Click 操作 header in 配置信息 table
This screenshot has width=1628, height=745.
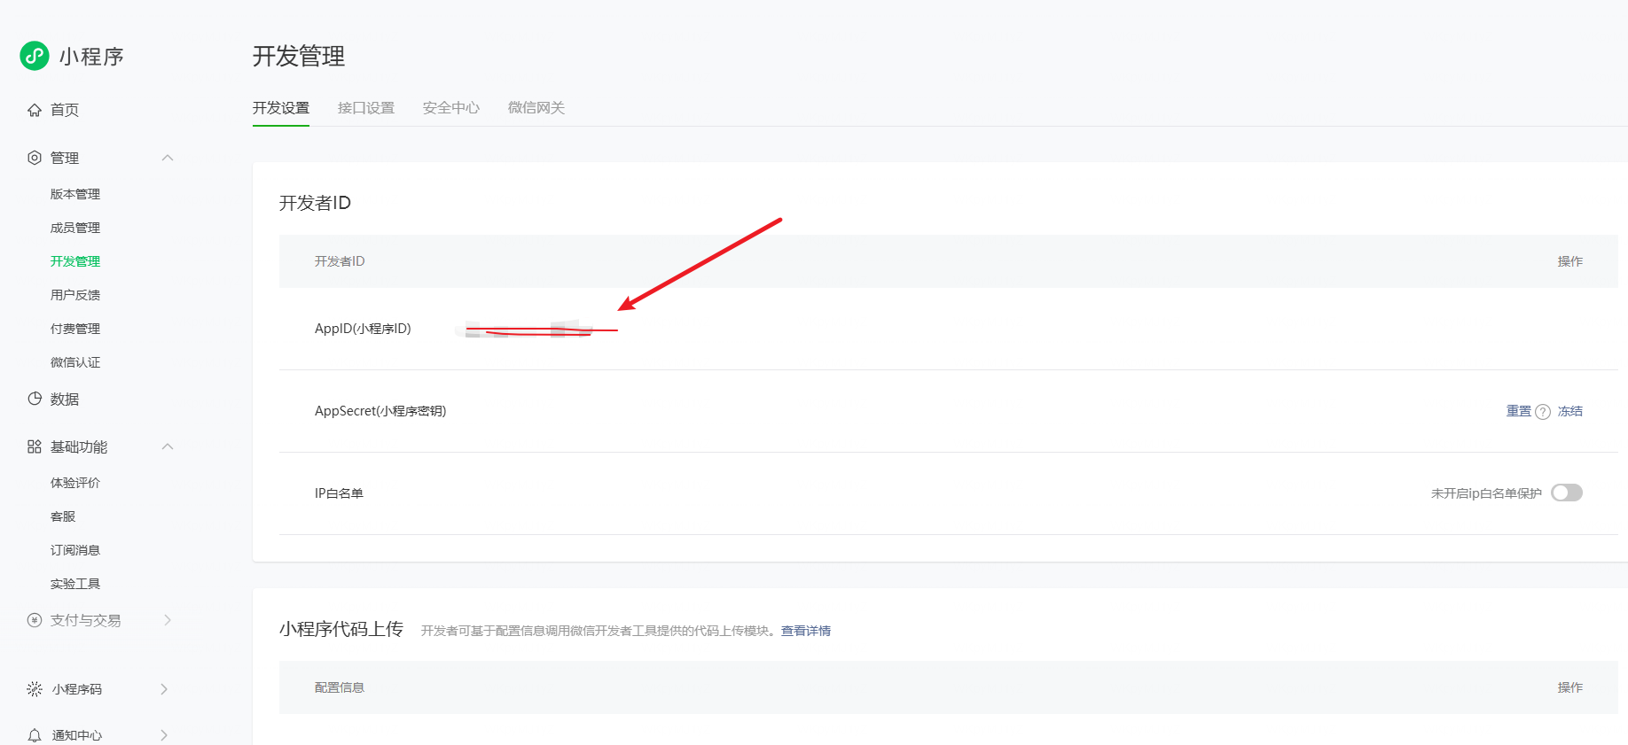point(1570,687)
